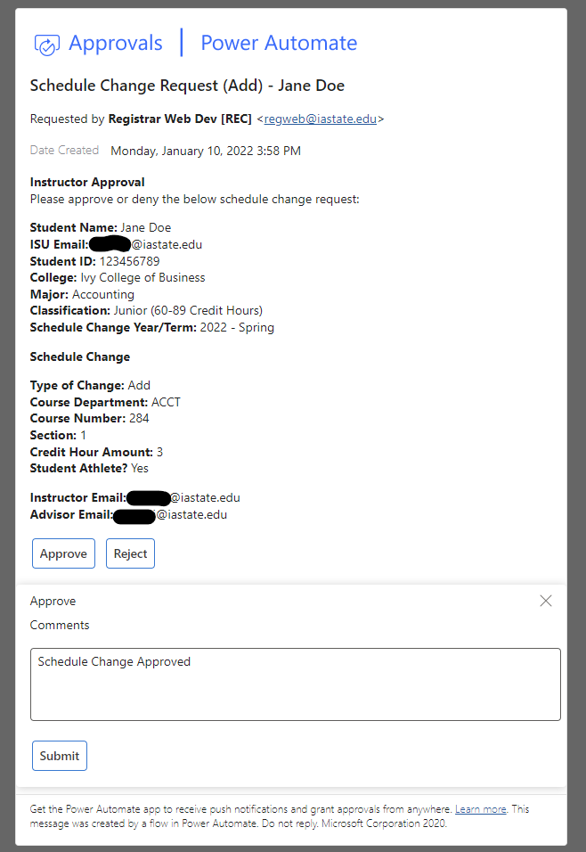Screen dimensions: 586x852
Task: Click the Schedule Change Request (Add) title
Action: [187, 86]
